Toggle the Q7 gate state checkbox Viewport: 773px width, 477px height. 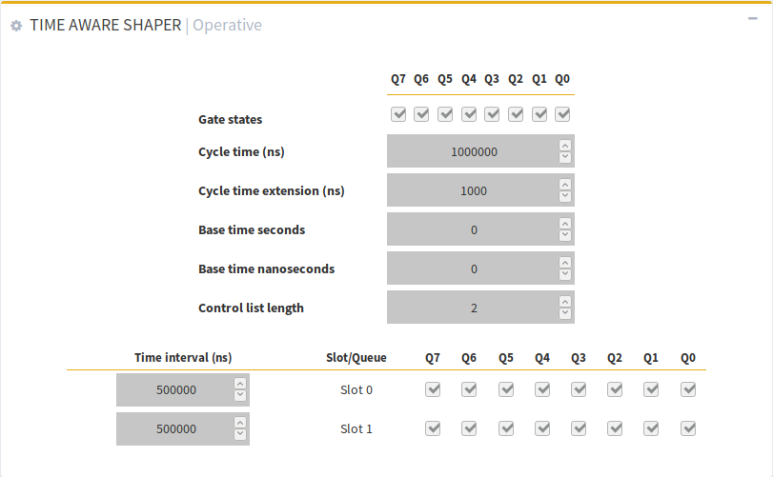click(398, 114)
